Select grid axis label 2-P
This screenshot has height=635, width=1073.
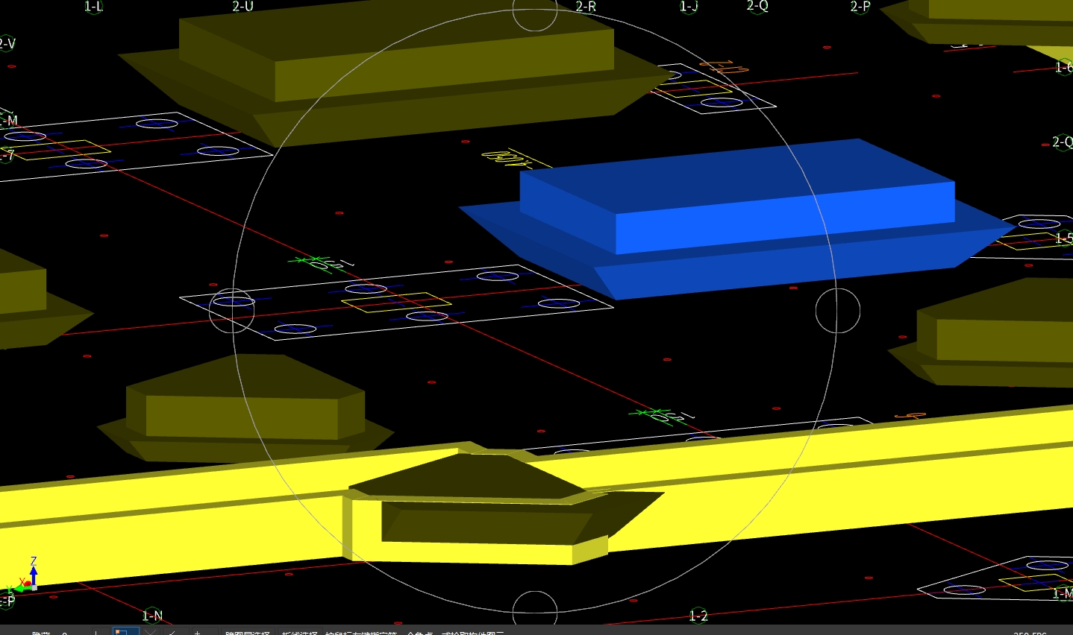pyautogui.click(x=860, y=6)
